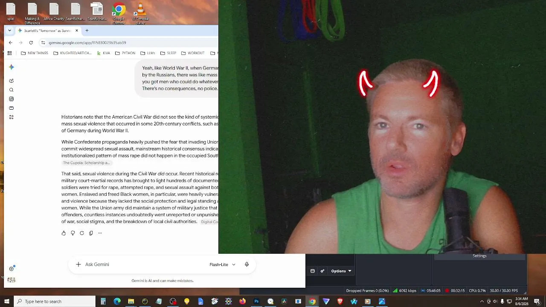Click the OBS Settings button
Image resolution: width=546 pixels, height=307 pixels.
coord(479,256)
